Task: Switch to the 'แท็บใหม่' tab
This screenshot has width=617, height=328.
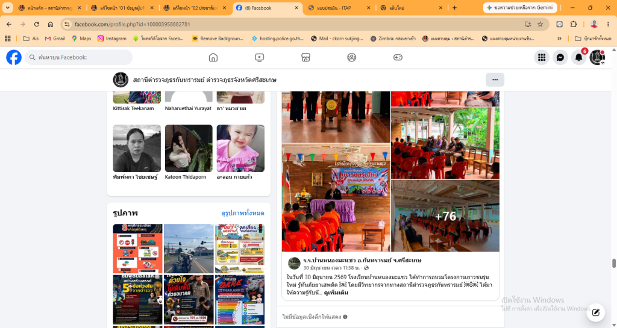Action: 412,8
